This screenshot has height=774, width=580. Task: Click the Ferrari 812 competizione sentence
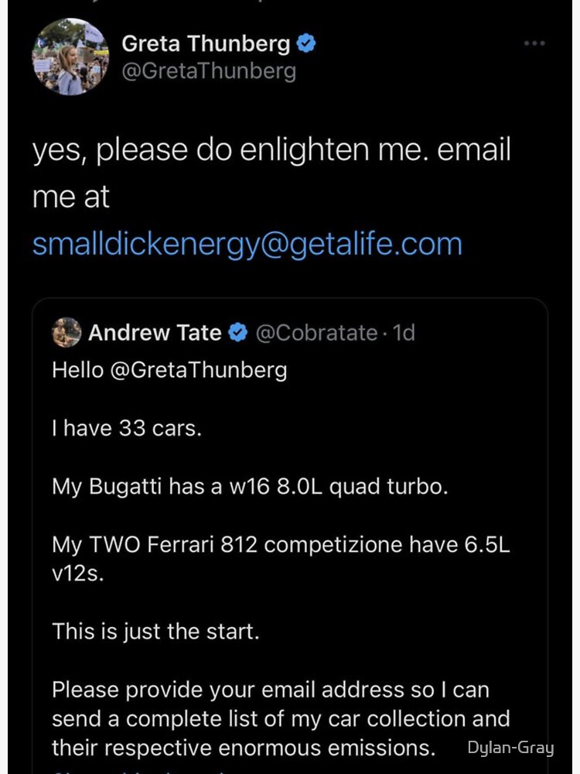[281, 544]
